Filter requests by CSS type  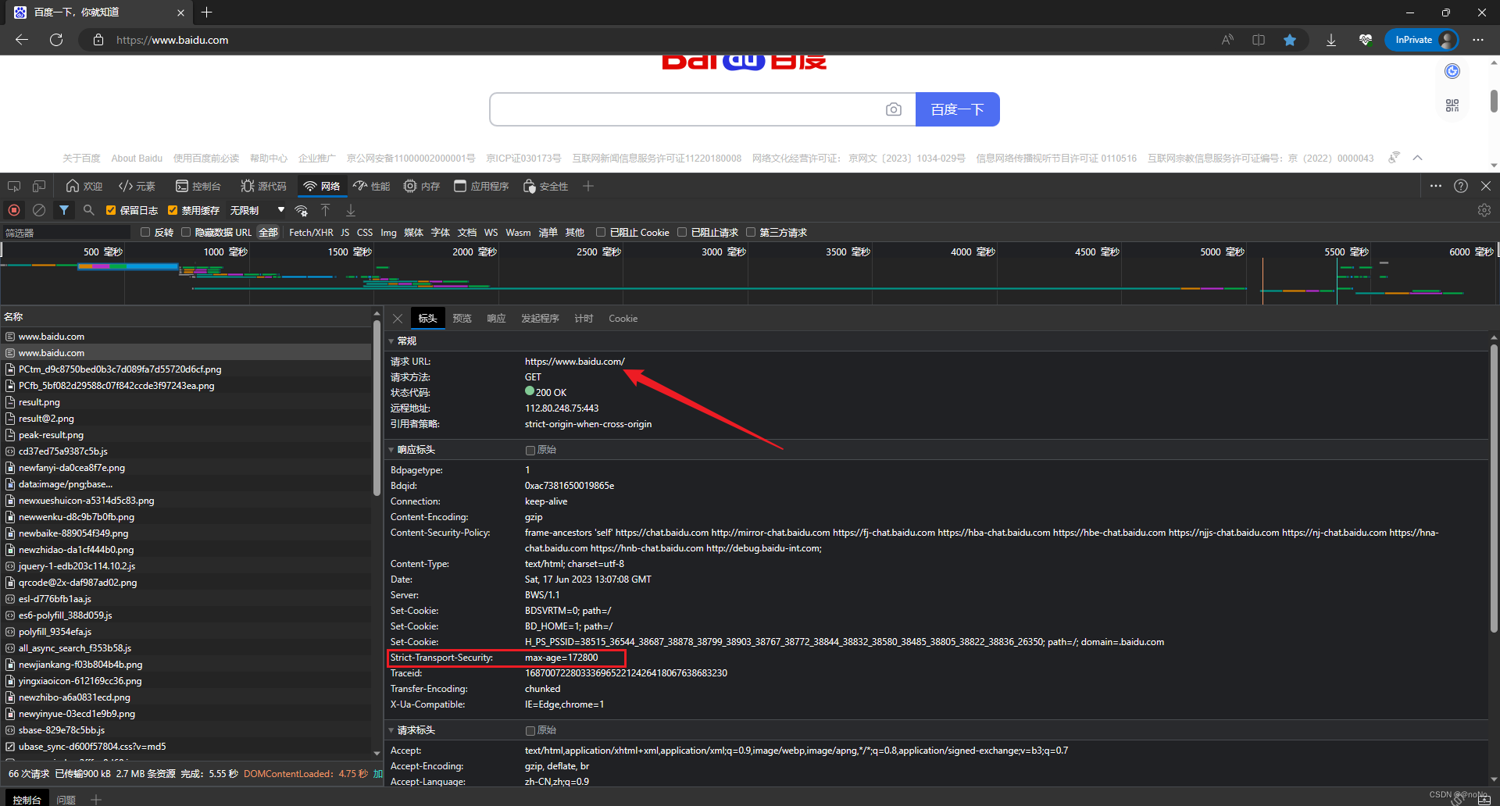pyautogui.click(x=364, y=232)
